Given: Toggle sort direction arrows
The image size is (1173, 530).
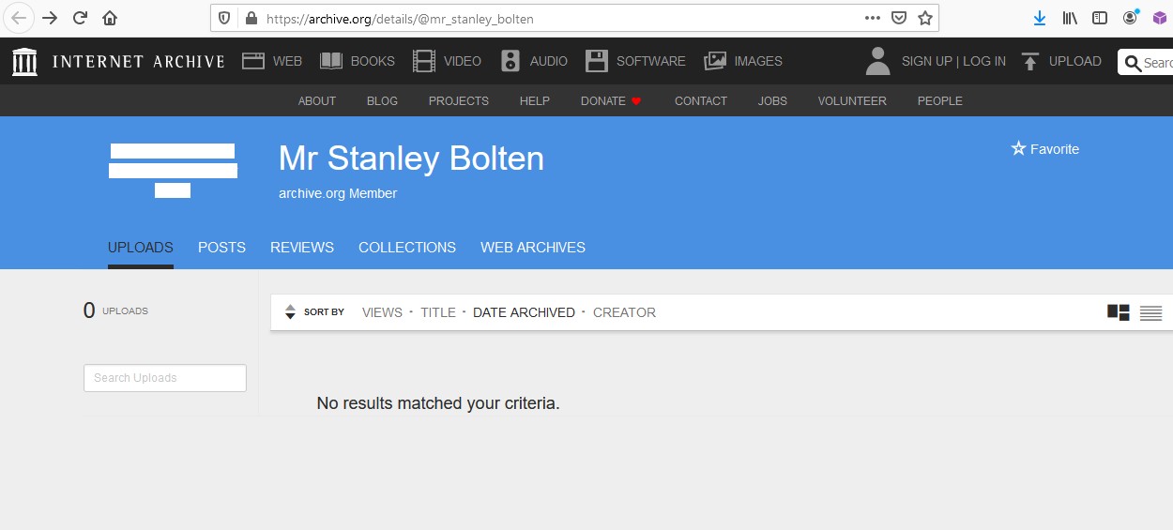Looking at the screenshot, I should 290,312.
